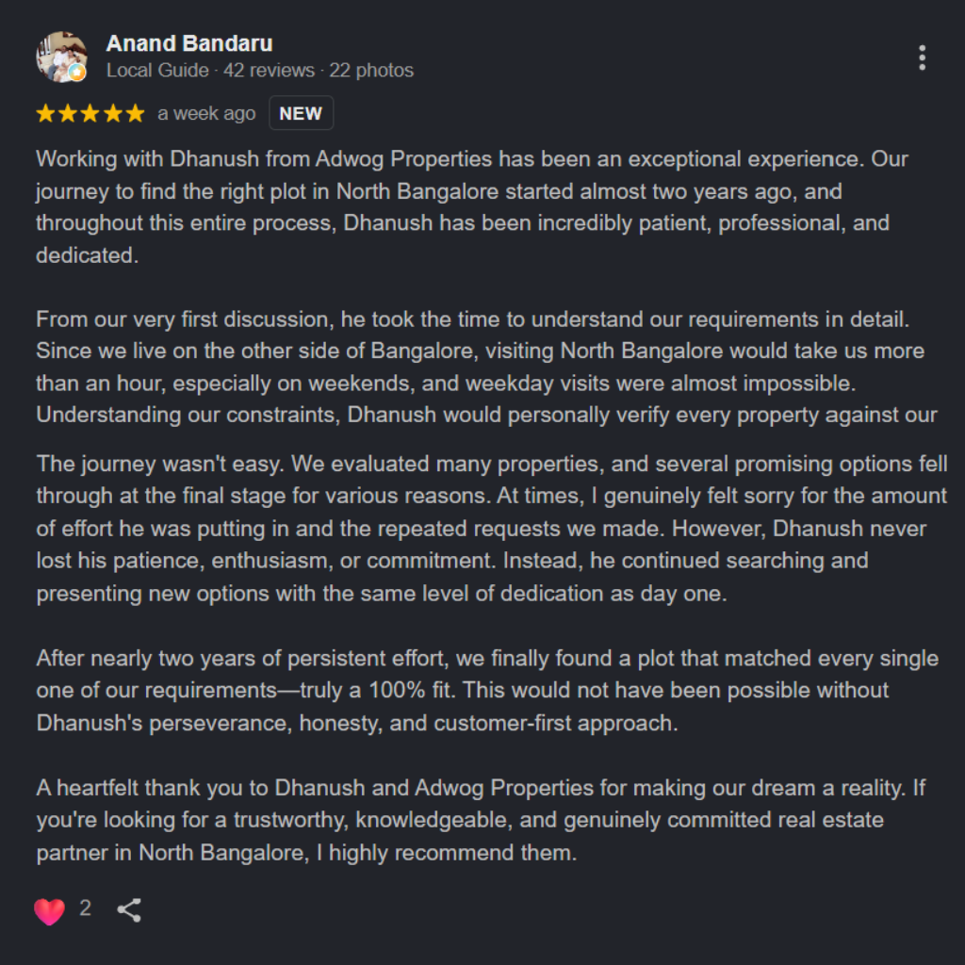The height and width of the screenshot is (965, 965).
Task: Click the 'a week ago' timestamp
Action: [206, 114]
